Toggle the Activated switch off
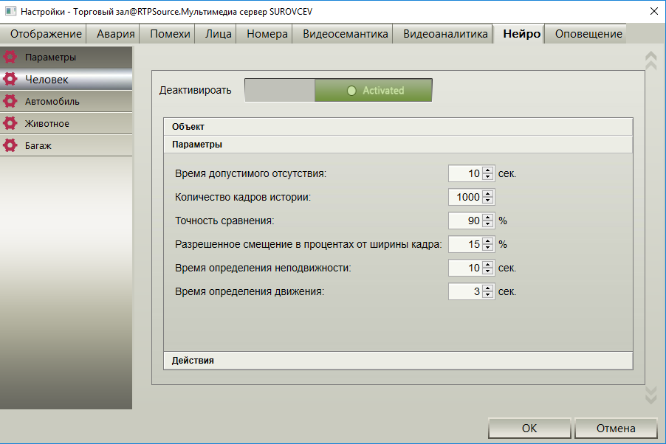The height and width of the screenshot is (444, 666). coord(338,90)
